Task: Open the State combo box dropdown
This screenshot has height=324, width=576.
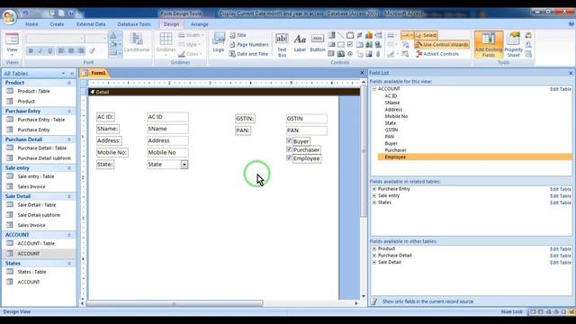Action: (184, 165)
